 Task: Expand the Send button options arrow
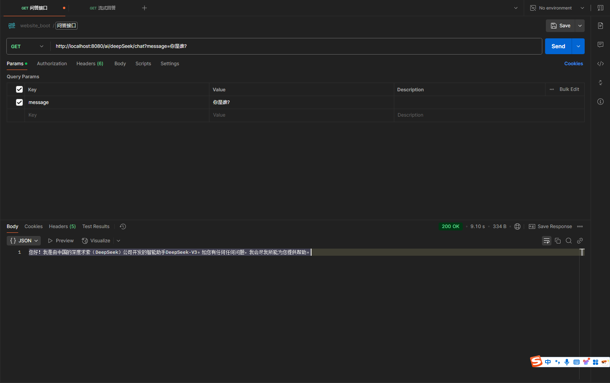pyautogui.click(x=578, y=46)
